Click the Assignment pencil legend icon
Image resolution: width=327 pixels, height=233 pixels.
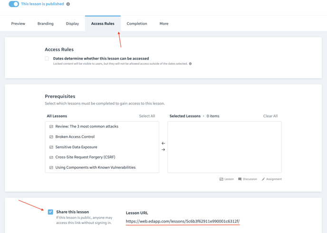tap(263, 179)
